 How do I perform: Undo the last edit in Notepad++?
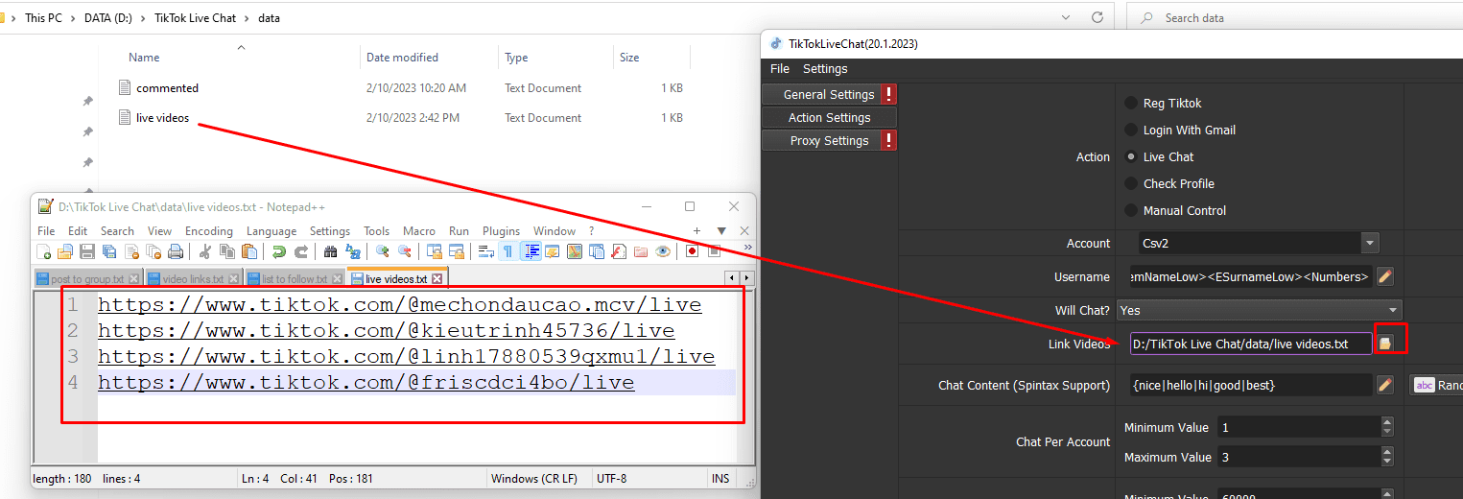click(x=278, y=251)
